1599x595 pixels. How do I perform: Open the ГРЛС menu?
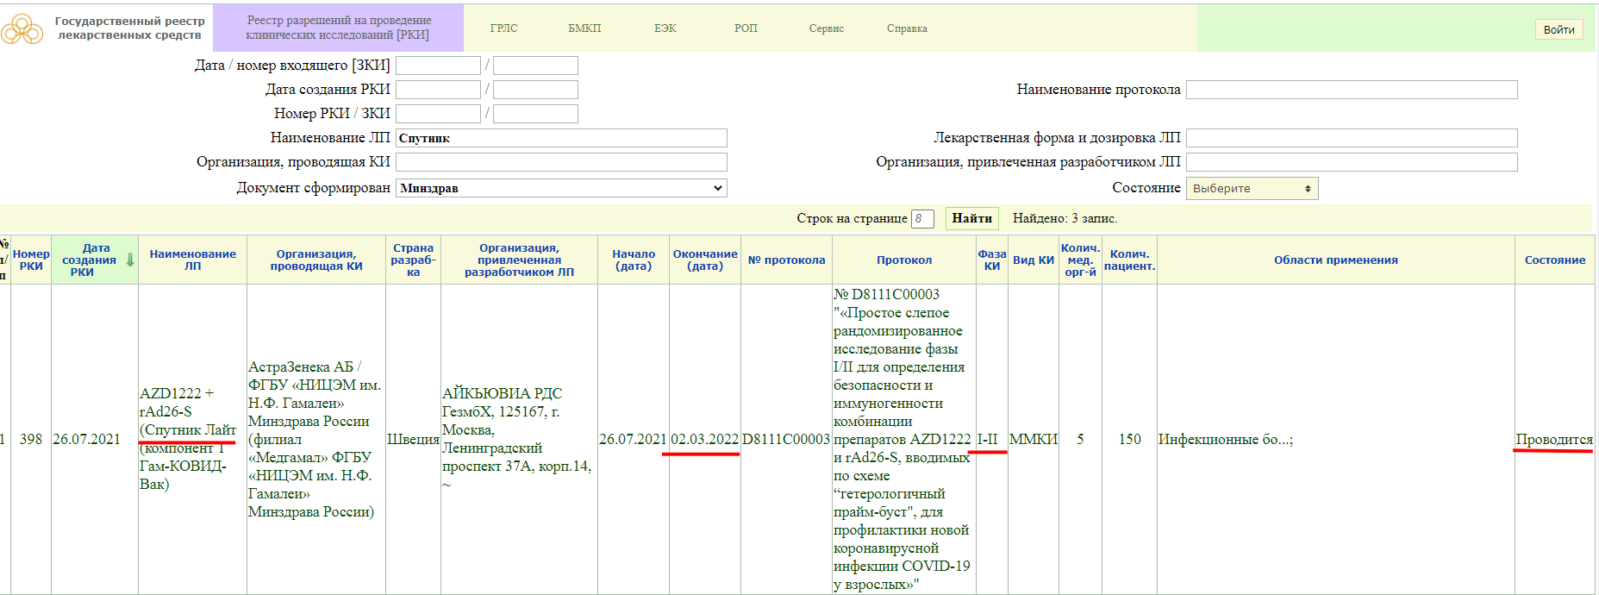click(504, 28)
